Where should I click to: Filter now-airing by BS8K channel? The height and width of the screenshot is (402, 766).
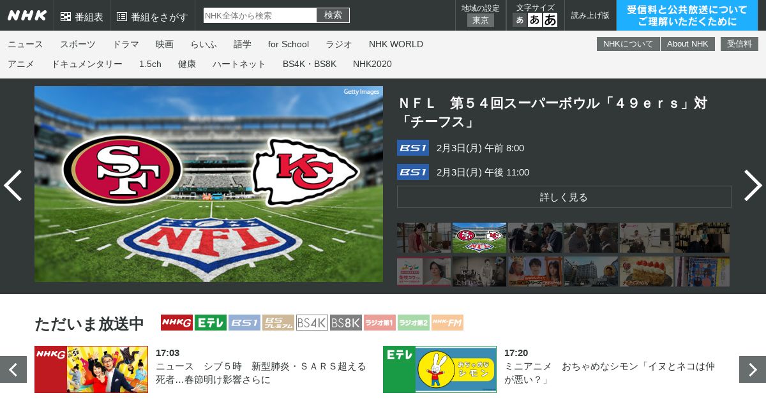pyautogui.click(x=346, y=323)
